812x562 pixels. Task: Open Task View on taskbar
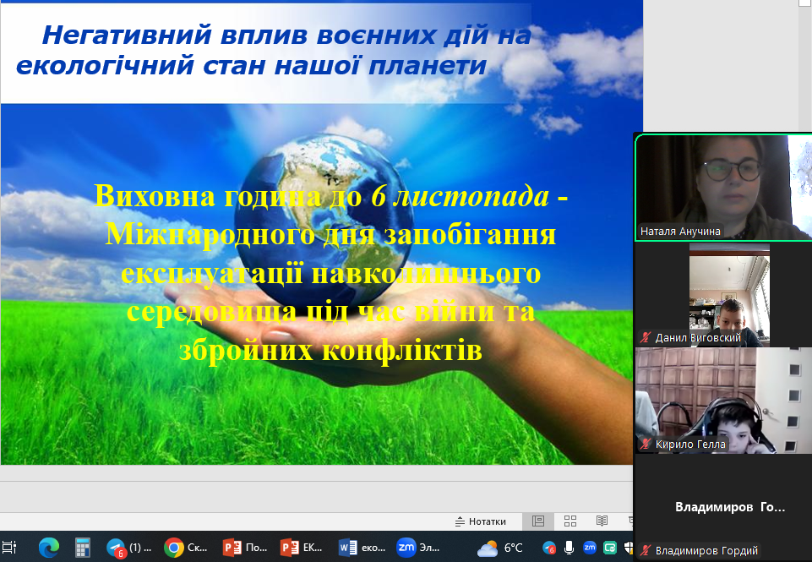10,548
